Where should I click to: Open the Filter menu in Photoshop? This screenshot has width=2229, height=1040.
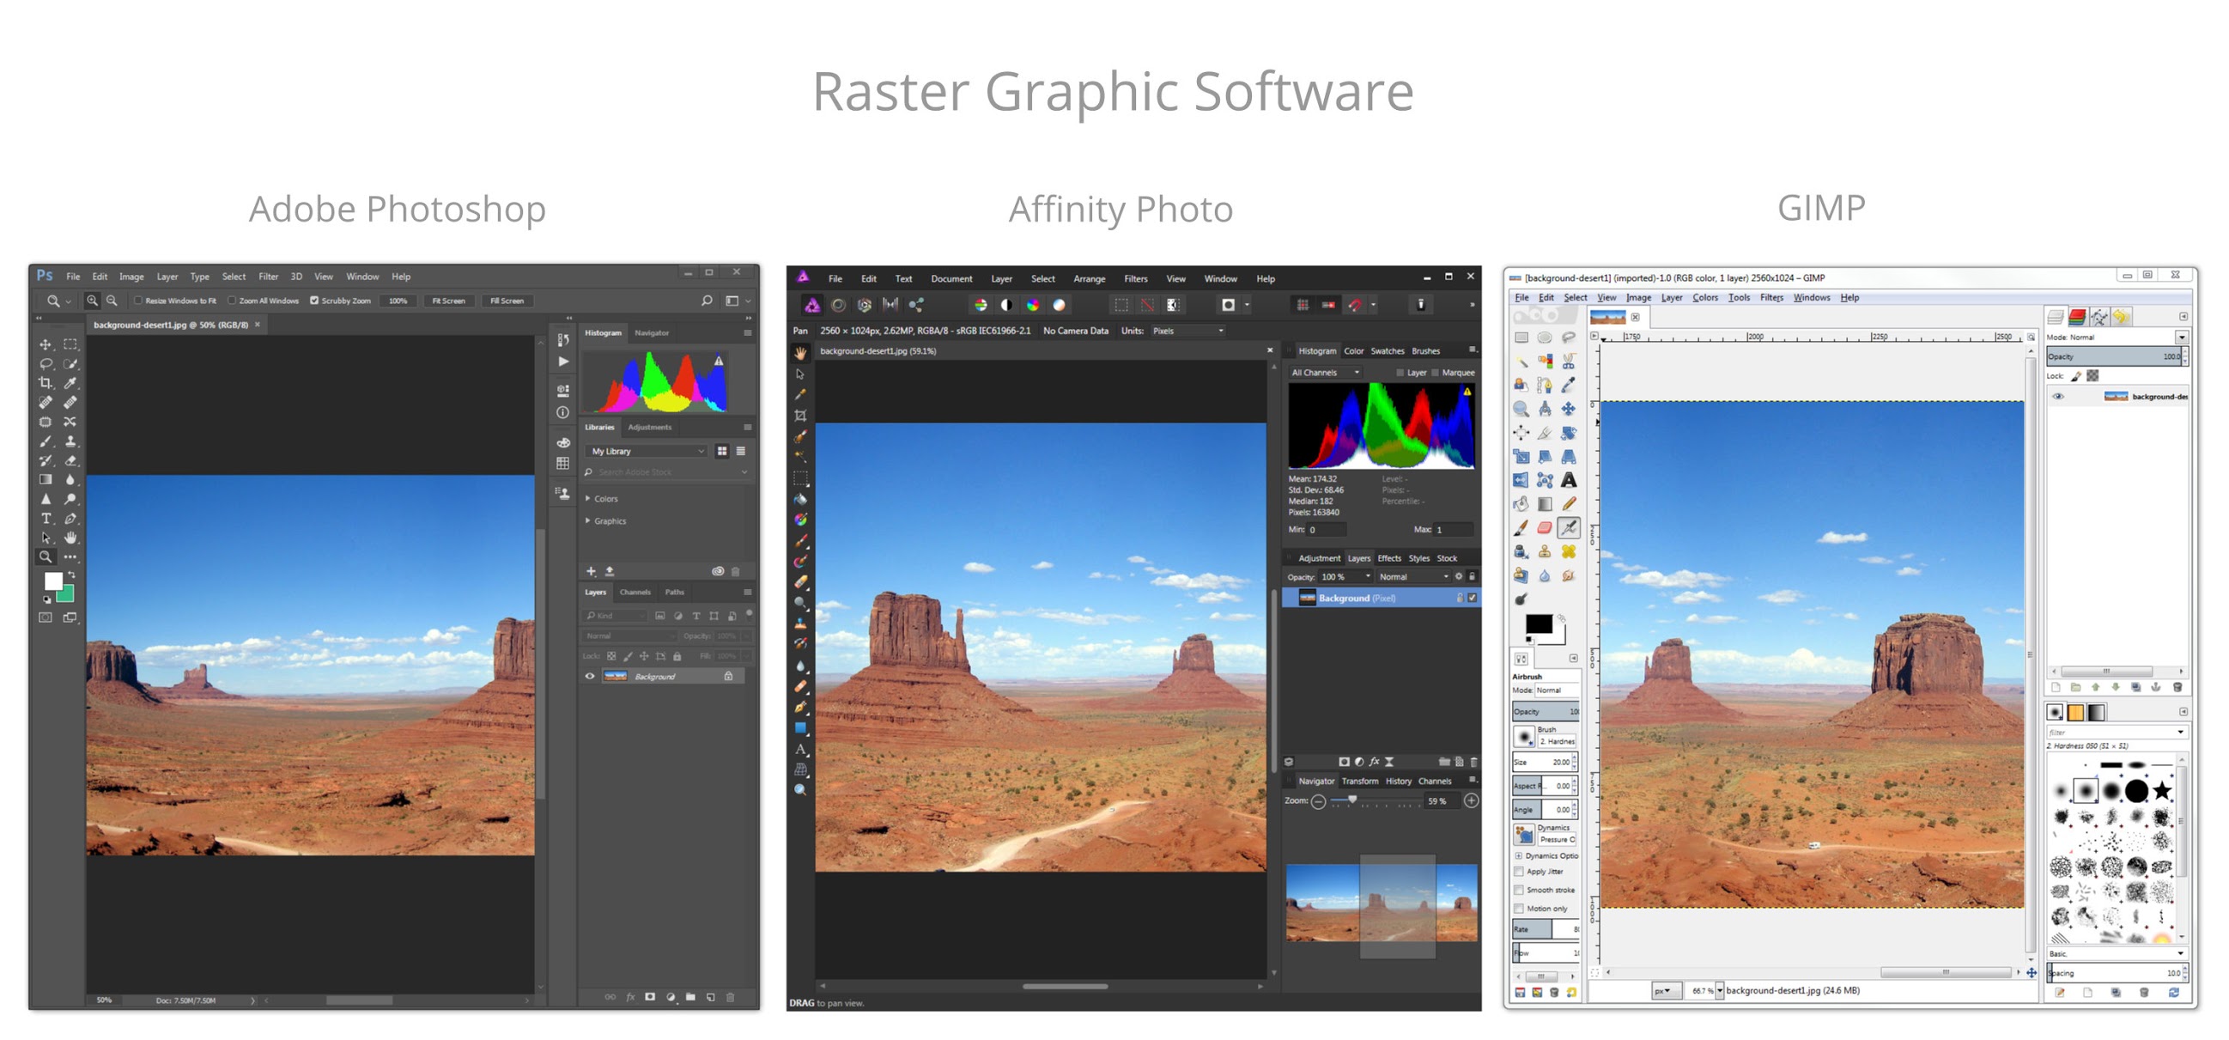tap(268, 277)
